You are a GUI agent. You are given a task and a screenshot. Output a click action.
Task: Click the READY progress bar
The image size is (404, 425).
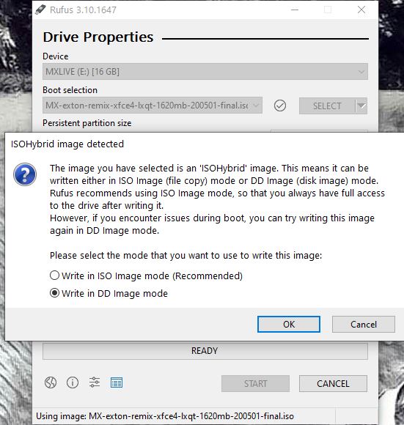click(x=205, y=351)
